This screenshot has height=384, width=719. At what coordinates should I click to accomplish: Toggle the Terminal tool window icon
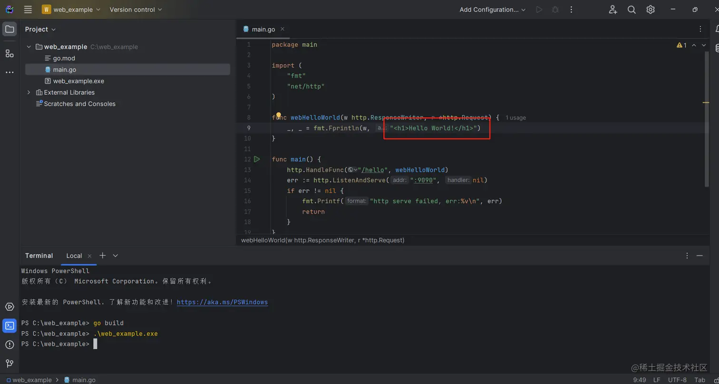[10, 326]
